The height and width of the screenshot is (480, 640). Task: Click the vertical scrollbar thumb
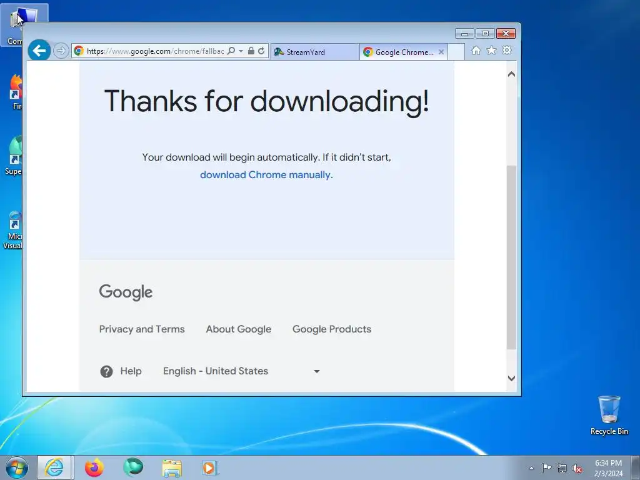pos(511,257)
